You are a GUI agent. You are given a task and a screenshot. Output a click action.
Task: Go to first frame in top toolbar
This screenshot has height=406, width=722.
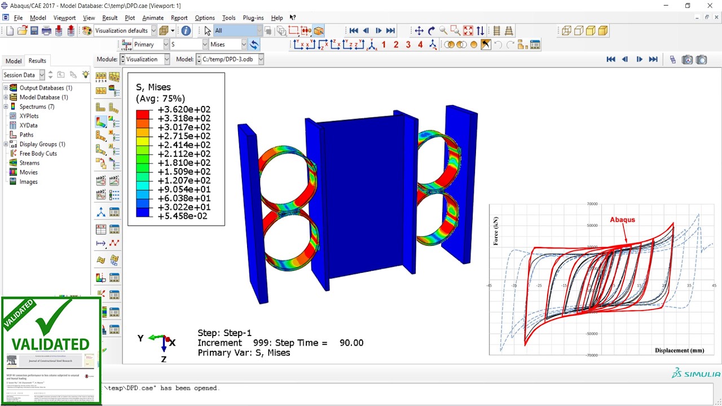[354, 30]
